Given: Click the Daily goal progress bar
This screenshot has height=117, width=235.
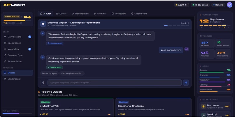Looking at the screenshot, I should [17, 114].
